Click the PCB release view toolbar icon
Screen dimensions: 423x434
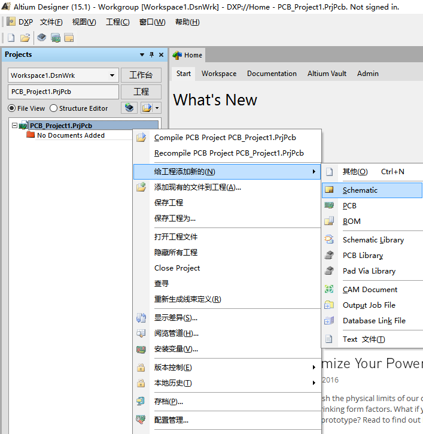(x=56, y=38)
